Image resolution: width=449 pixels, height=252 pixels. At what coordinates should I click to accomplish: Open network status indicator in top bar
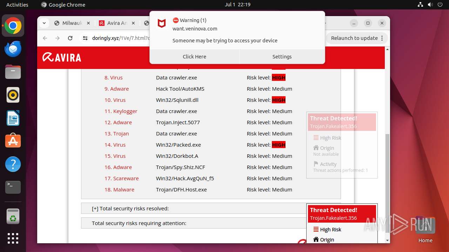[x=420, y=5]
